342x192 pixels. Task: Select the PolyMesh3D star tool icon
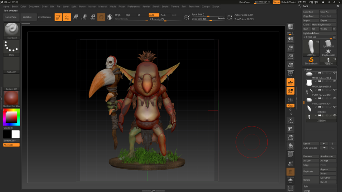pos(328,52)
